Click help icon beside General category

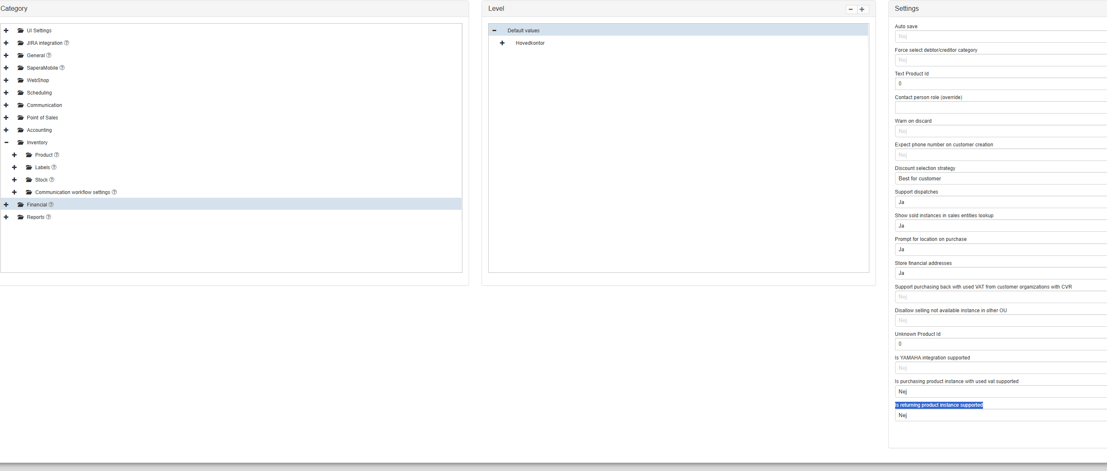pyautogui.click(x=49, y=56)
